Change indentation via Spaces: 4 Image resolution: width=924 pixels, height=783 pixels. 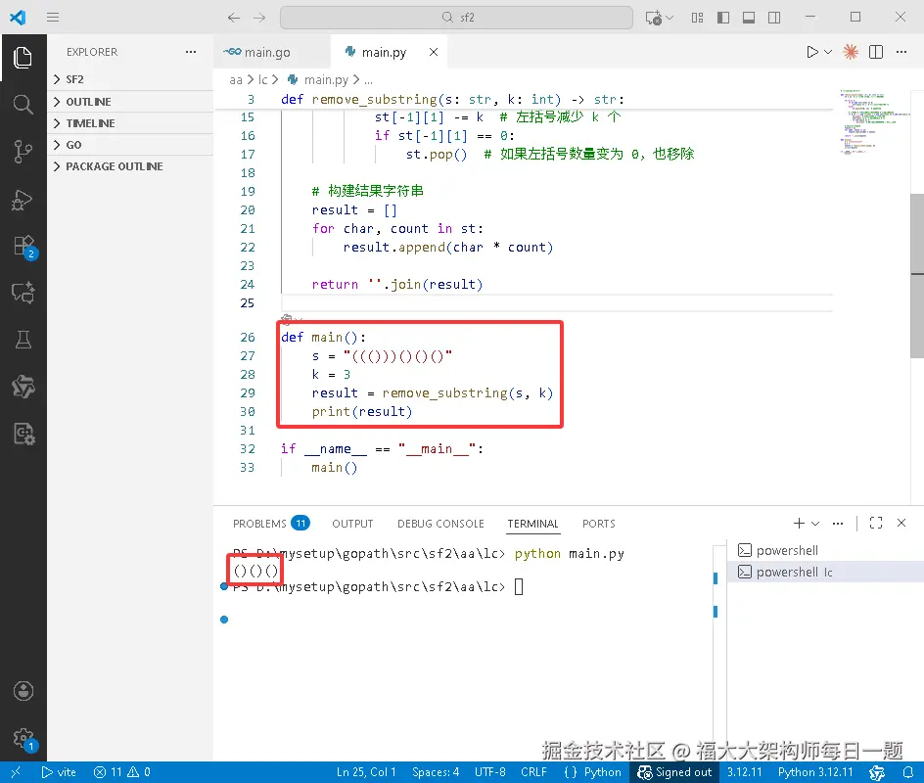click(436, 772)
